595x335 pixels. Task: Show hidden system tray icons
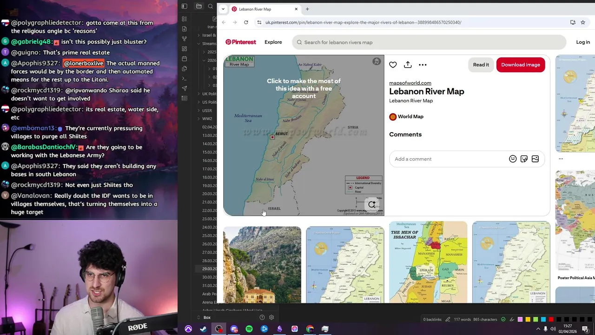click(538, 329)
